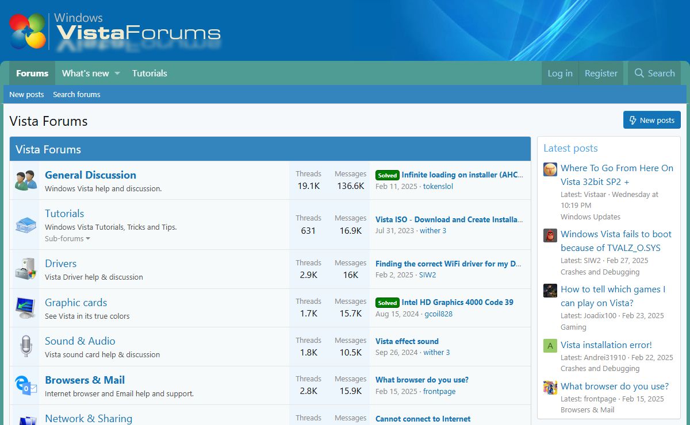
Task: Open the Tutorials forum link
Action: tap(64, 214)
